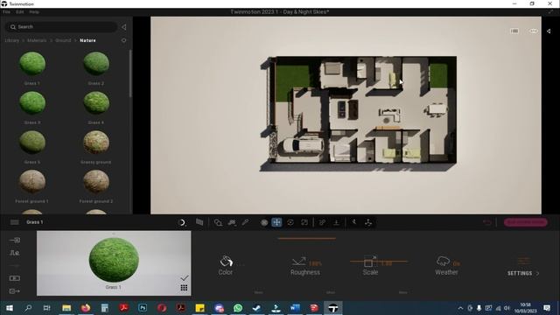Screen dimensions: 560x315
Task: Toggle the Weather setting
Action: (x=446, y=265)
